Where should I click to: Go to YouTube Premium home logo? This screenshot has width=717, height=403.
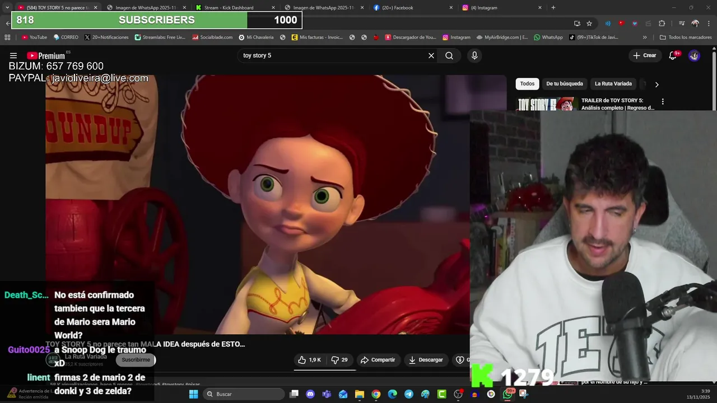[x=46, y=55]
